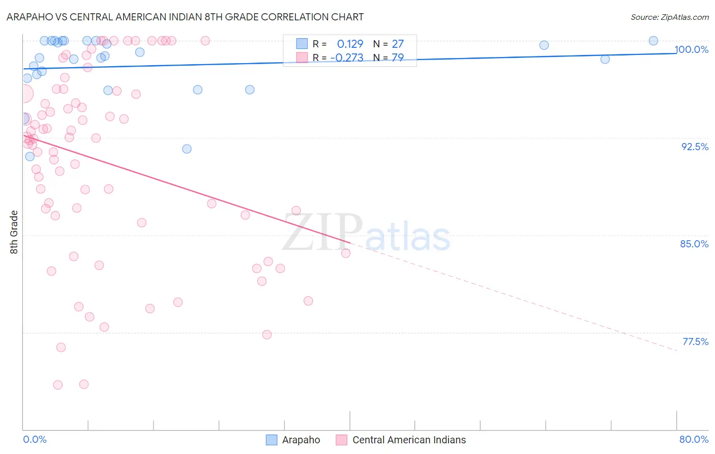
Task: Click the R = 0.129 correlation value
Action: click(x=338, y=44)
